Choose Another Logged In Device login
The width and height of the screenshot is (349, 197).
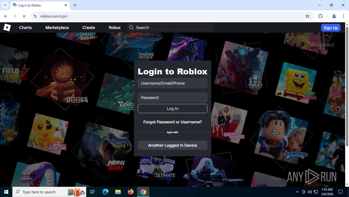[172, 145]
